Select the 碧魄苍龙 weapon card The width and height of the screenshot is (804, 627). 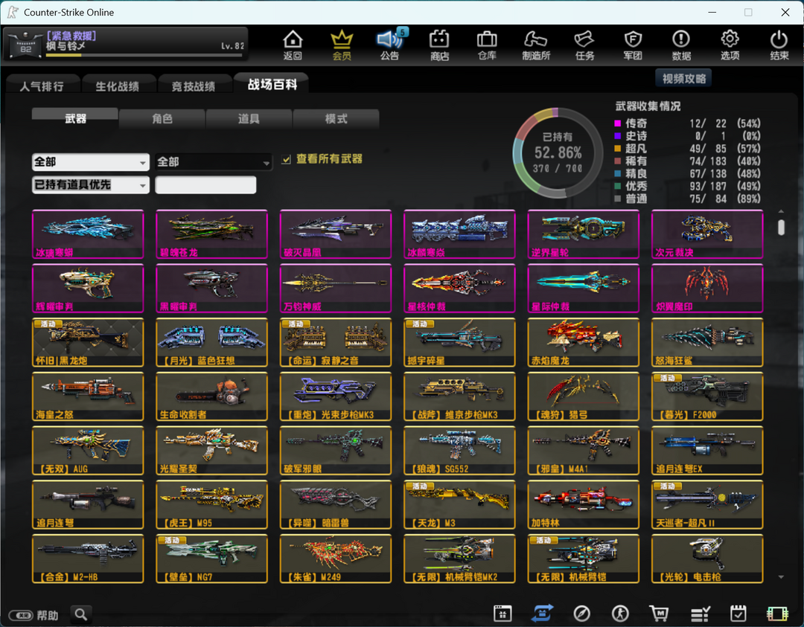point(211,234)
